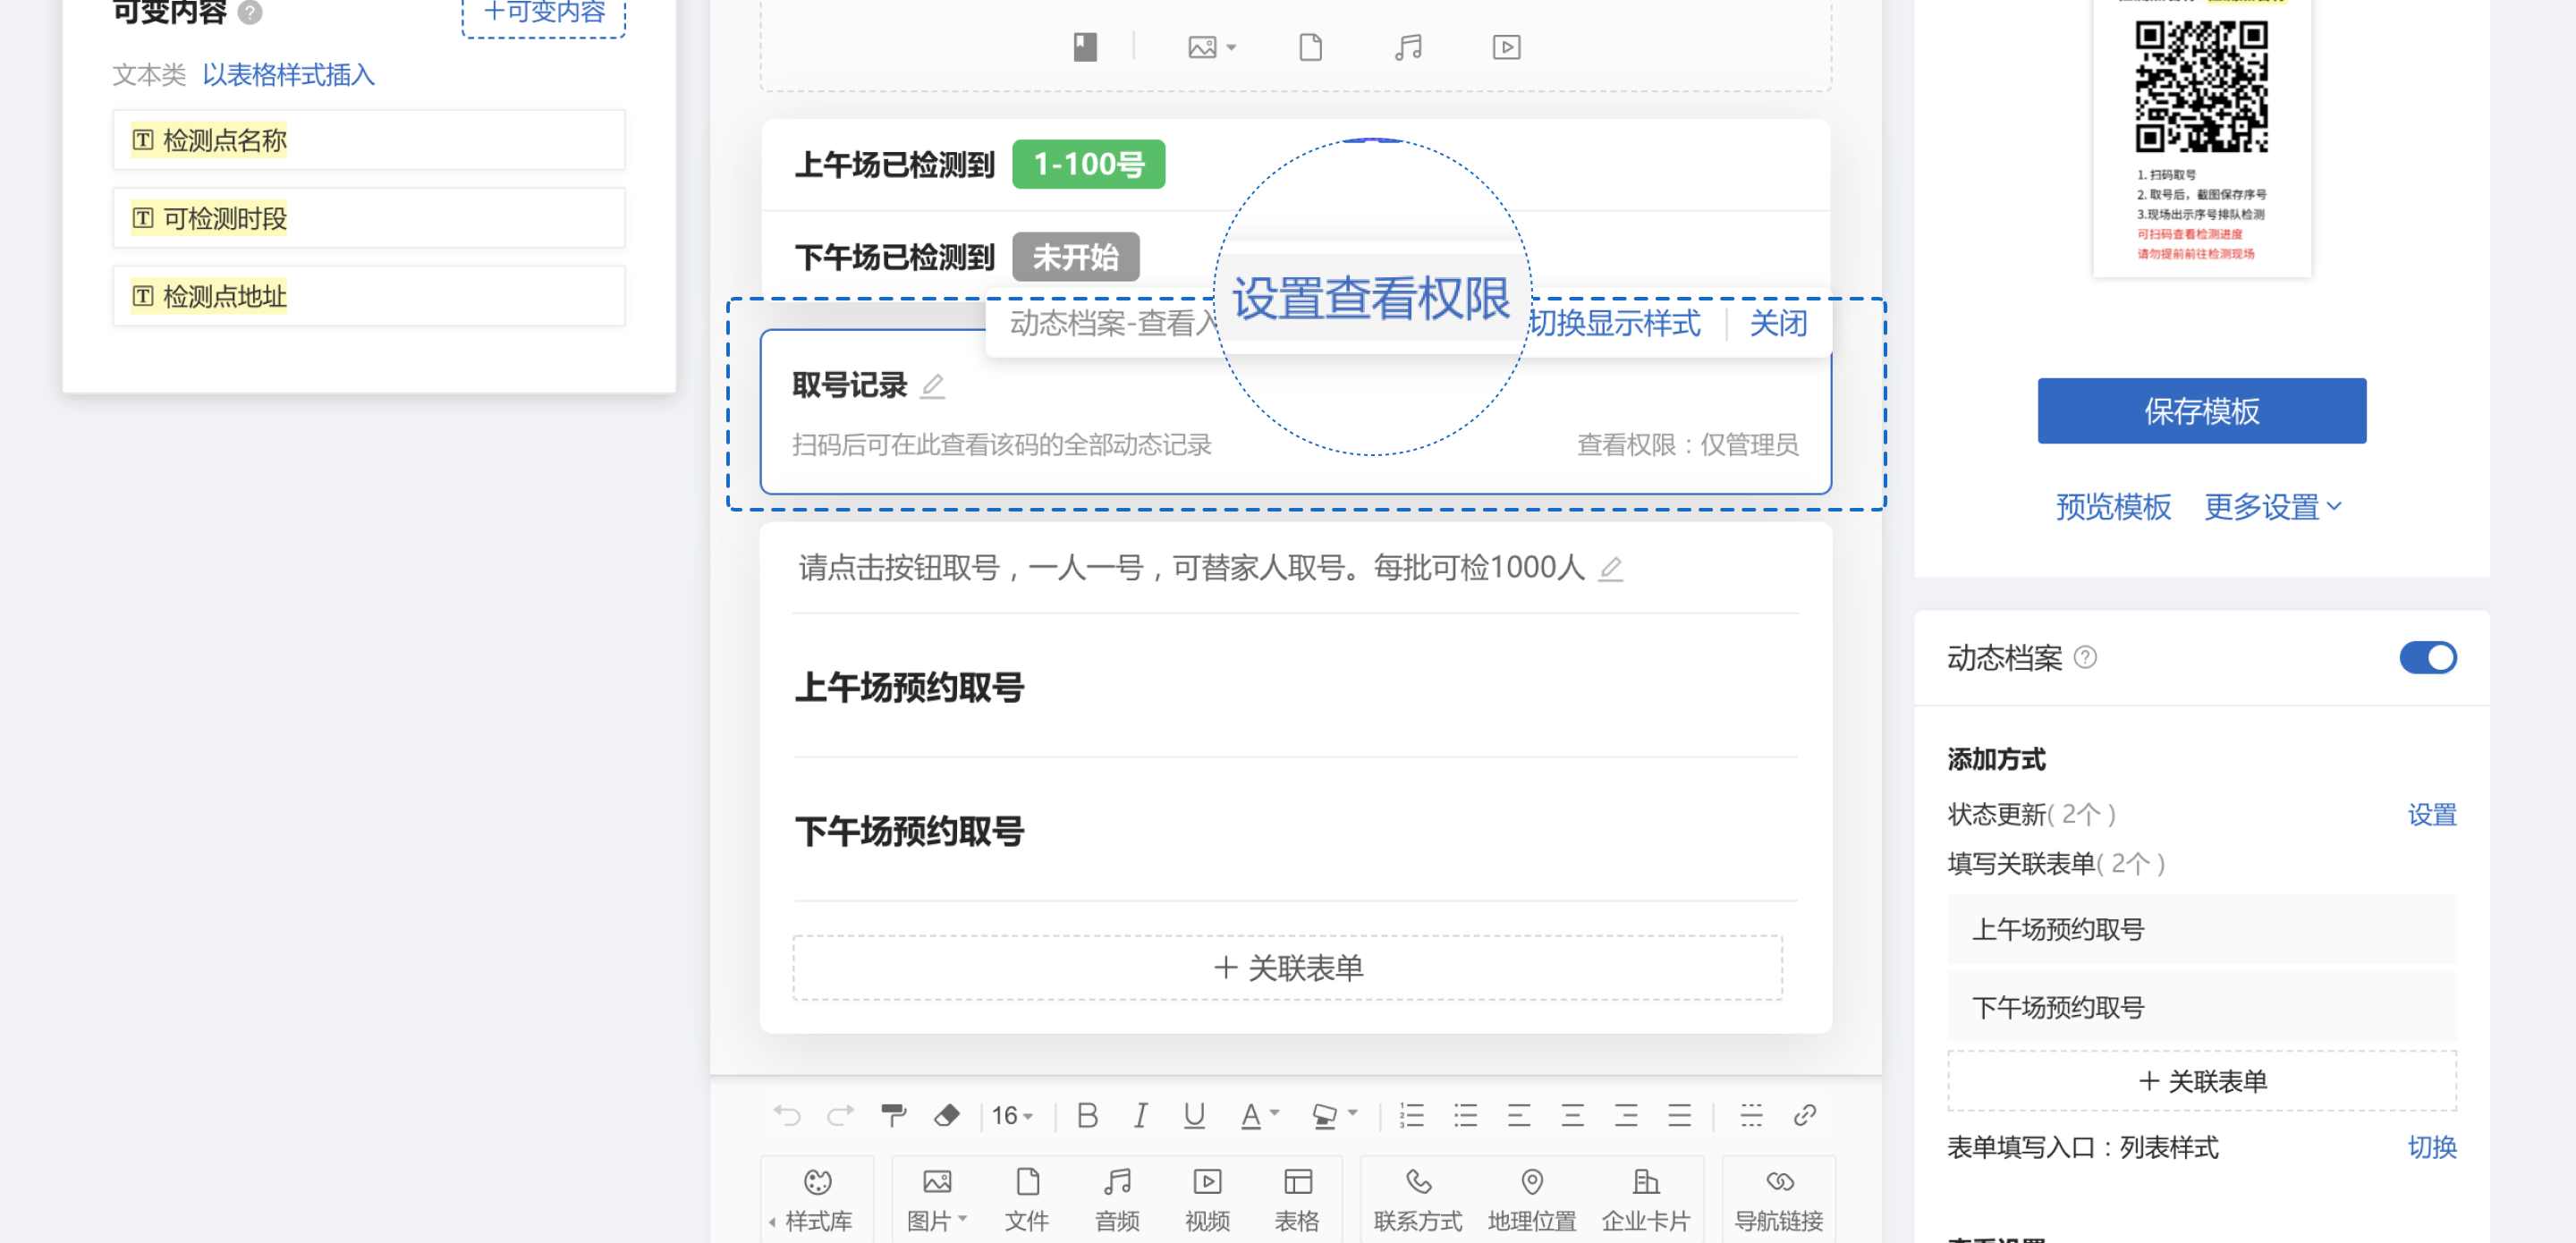Edit the 取号记录 title pencil icon
Image resolution: width=2576 pixels, height=1243 pixels.
pyautogui.click(x=932, y=386)
